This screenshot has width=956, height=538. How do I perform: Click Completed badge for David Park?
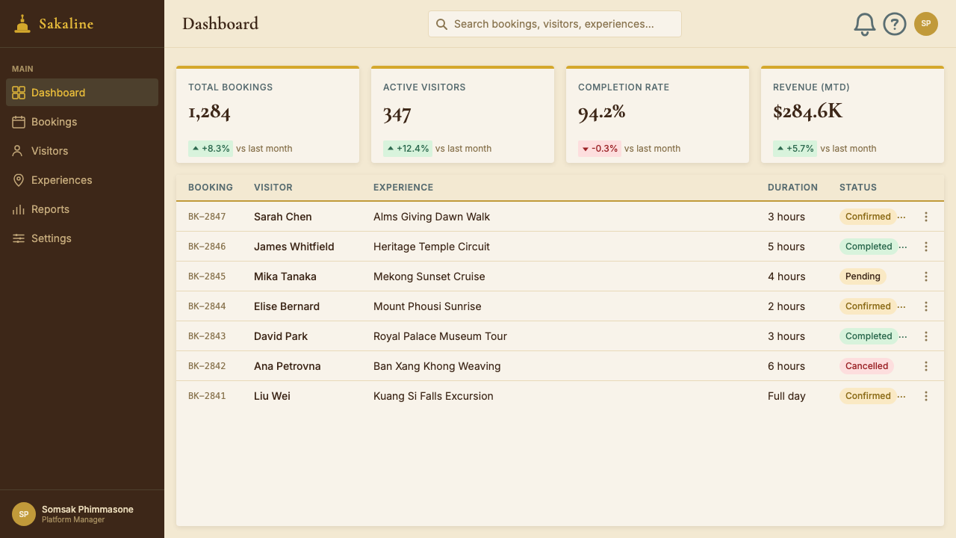[x=869, y=336]
